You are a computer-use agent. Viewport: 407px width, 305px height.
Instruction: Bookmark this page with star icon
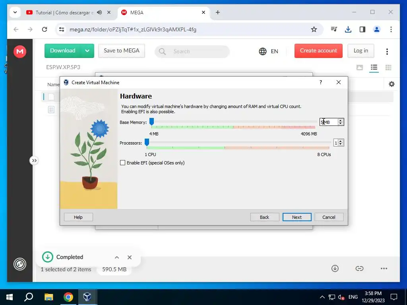pyautogui.click(x=314, y=29)
